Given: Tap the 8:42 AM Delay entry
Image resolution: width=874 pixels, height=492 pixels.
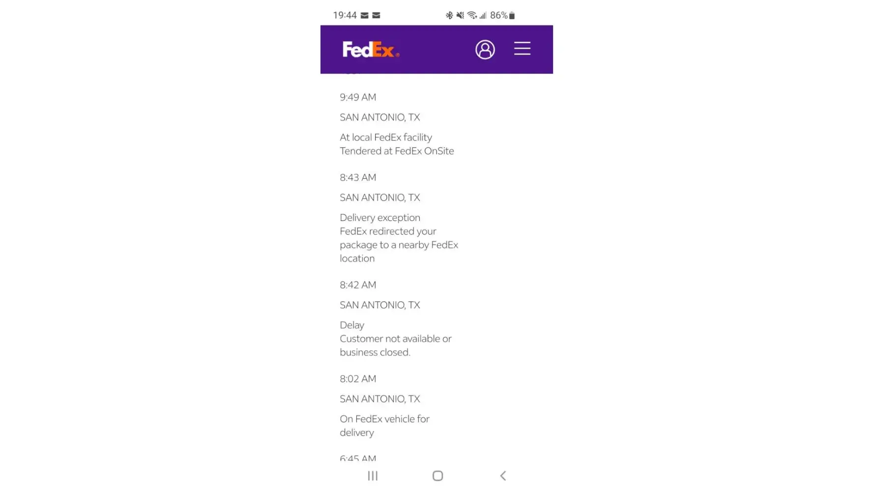Looking at the screenshot, I should (352, 325).
